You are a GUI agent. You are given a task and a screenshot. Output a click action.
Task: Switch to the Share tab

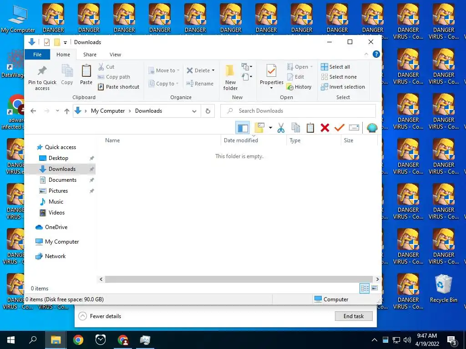point(90,55)
